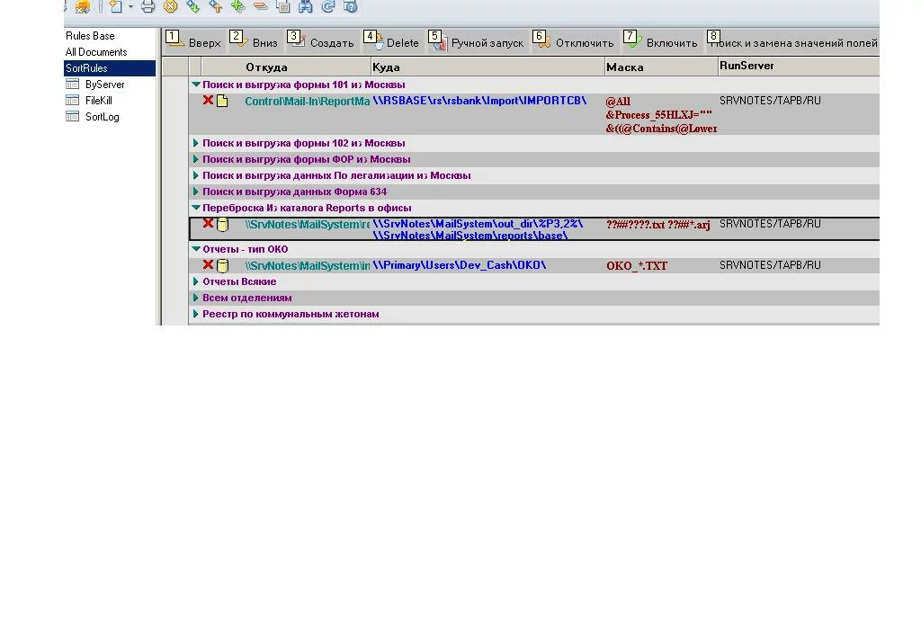Expand 'Реестр по коммунальным жетонам' category
Image resolution: width=921 pixels, height=624 pixels.
click(x=196, y=314)
